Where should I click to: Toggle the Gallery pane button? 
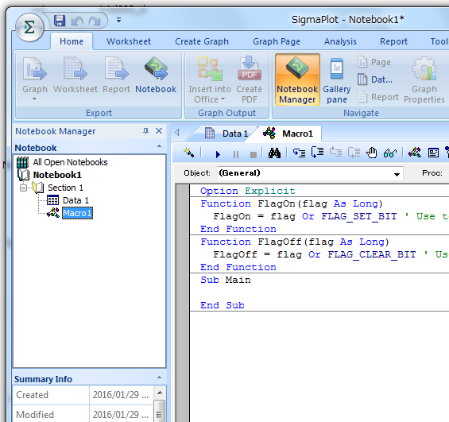[337, 79]
